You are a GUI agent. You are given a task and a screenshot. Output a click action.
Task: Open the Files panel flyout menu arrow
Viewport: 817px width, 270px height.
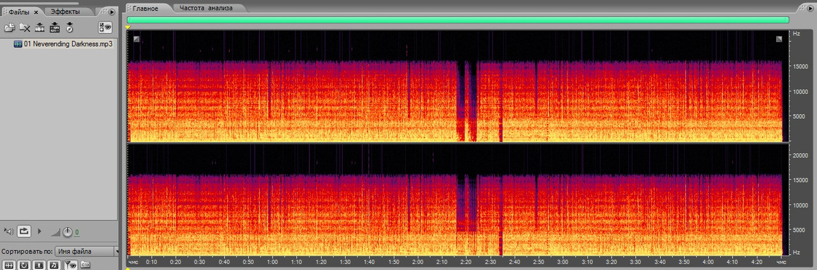tap(112, 11)
